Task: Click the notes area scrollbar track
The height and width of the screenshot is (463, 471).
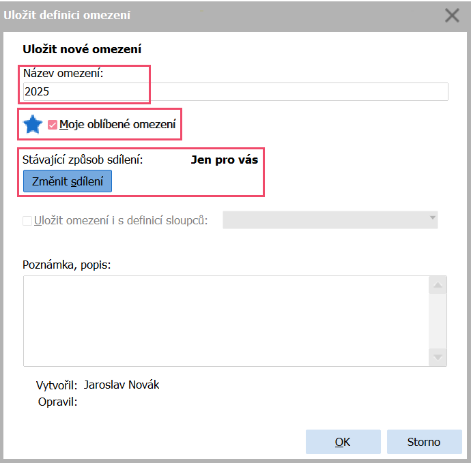Action: click(438, 321)
